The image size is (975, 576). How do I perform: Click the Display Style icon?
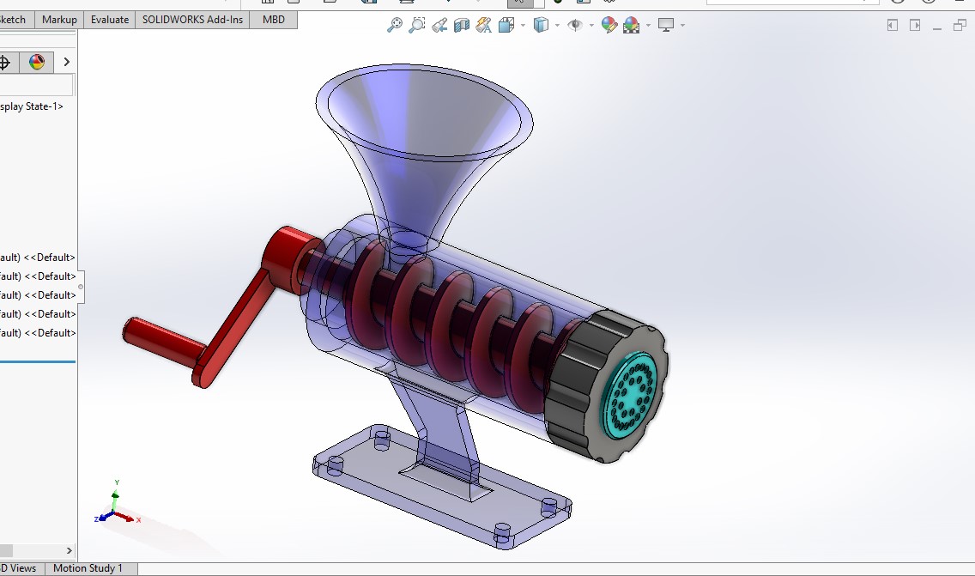point(541,25)
